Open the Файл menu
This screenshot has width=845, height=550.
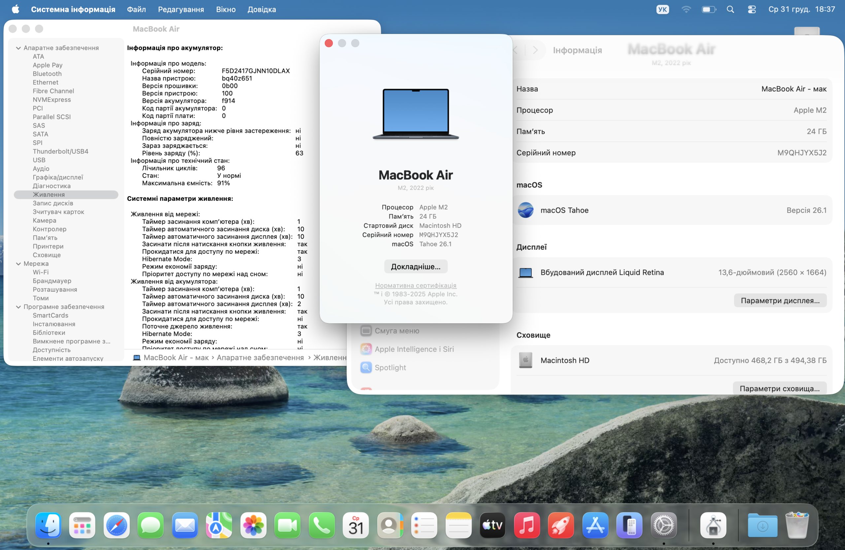click(136, 10)
